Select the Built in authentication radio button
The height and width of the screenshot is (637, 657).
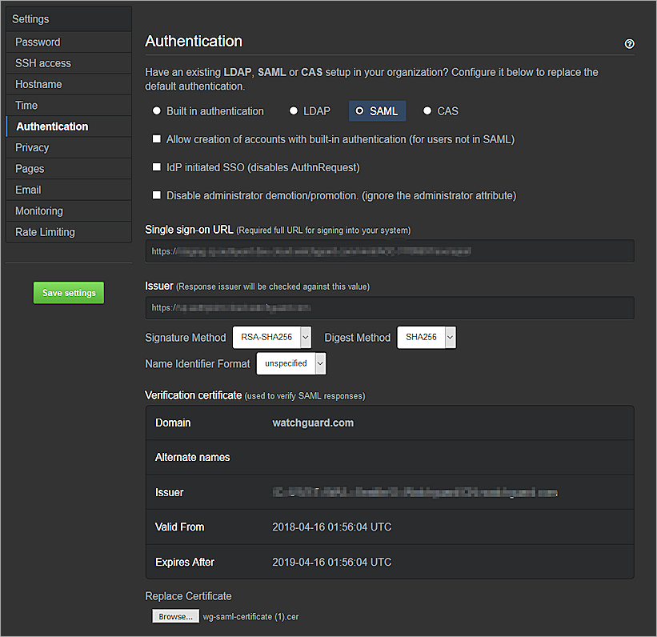click(x=156, y=111)
